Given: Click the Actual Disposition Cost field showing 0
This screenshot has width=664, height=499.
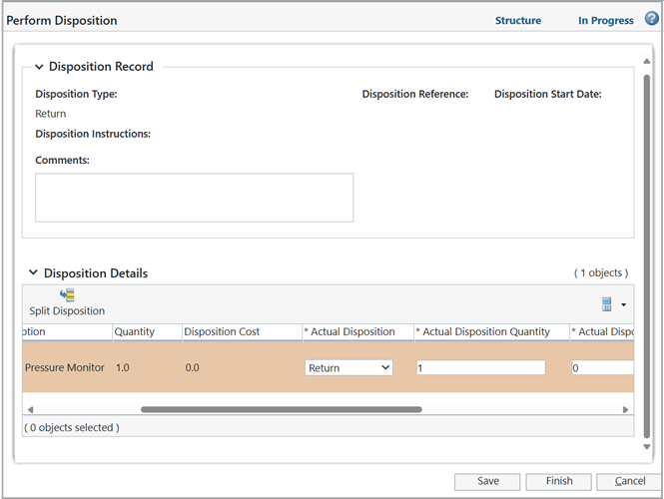Looking at the screenshot, I should point(602,368).
